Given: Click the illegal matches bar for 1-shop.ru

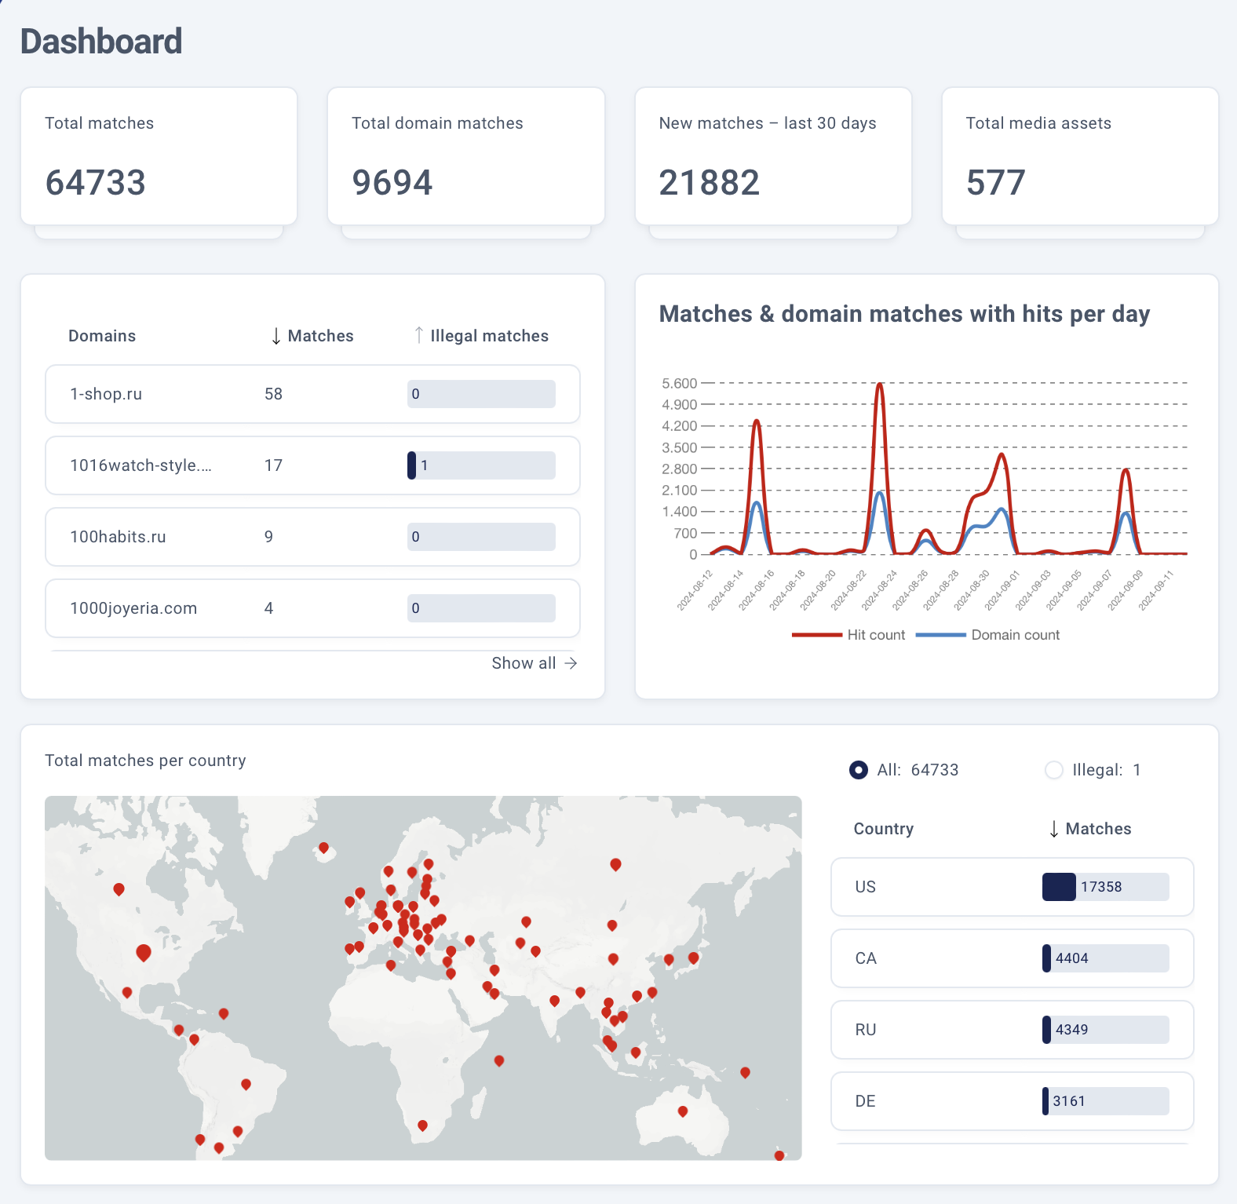Looking at the screenshot, I should [481, 394].
